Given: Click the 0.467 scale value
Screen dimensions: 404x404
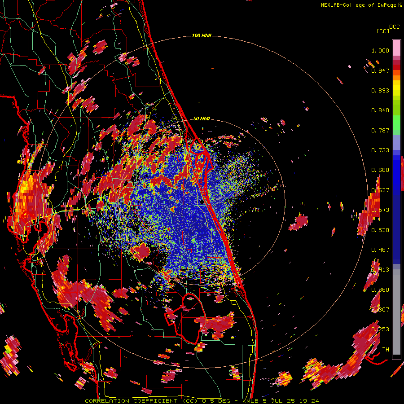Looking at the screenshot, I should click(380, 250).
